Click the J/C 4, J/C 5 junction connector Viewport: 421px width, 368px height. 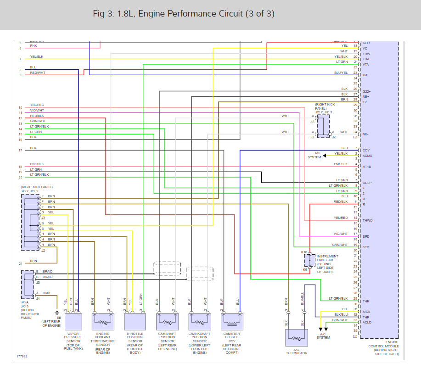coord(28,284)
